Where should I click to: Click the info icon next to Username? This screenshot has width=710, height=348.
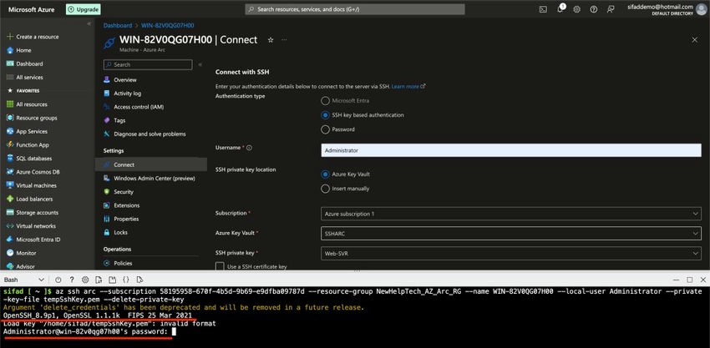pos(249,148)
